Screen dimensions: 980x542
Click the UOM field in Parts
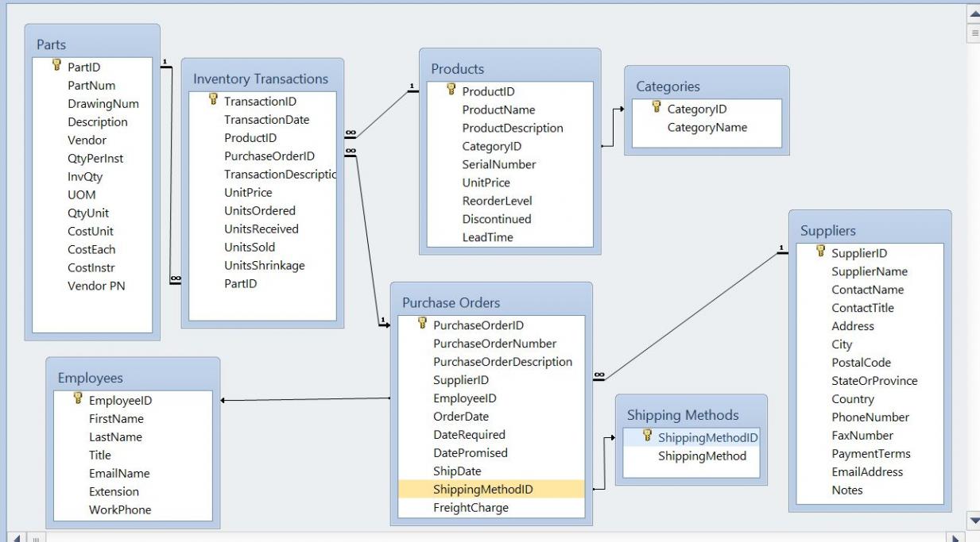tap(82, 195)
